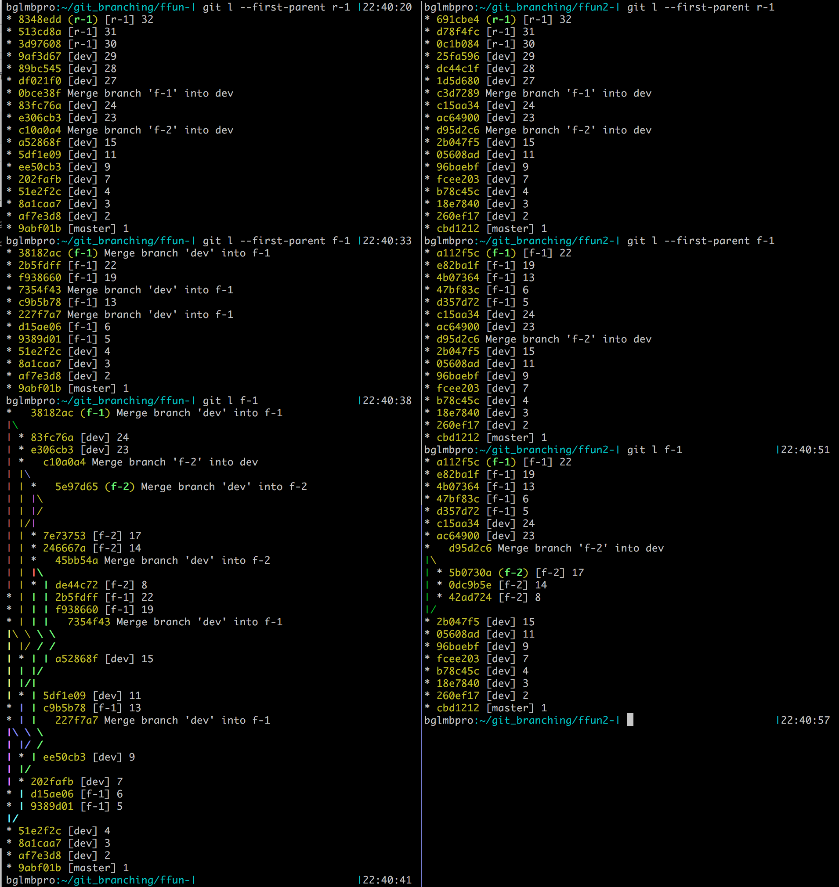Select merge commit hash 0bce38f
This screenshot has width=839, height=887.
tap(40, 93)
